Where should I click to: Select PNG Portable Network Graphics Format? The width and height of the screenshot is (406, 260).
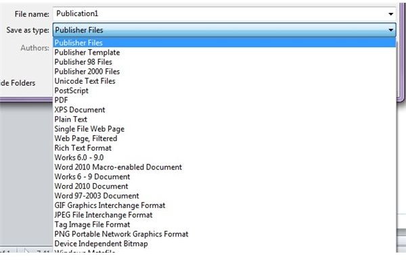click(225, 234)
